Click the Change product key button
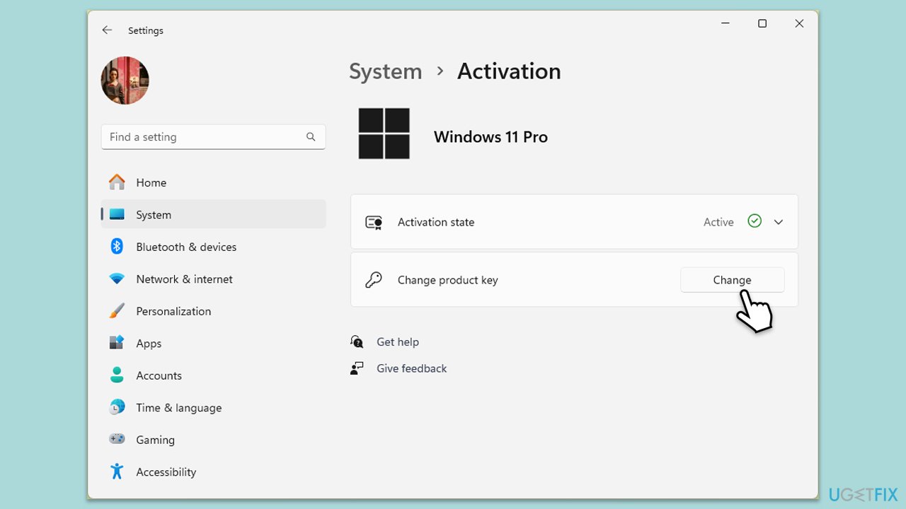 tap(732, 280)
